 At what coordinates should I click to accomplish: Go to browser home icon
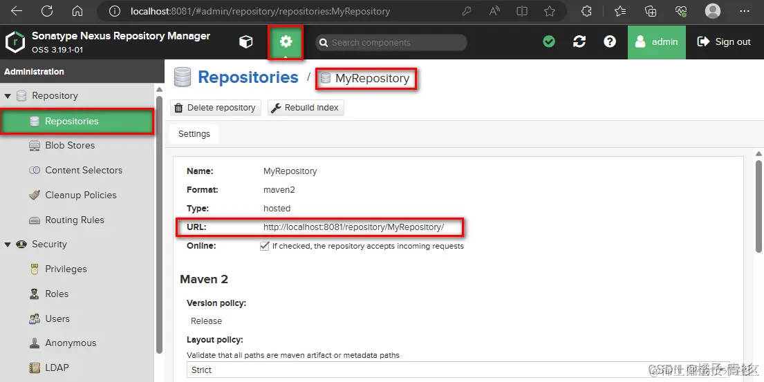[77, 11]
